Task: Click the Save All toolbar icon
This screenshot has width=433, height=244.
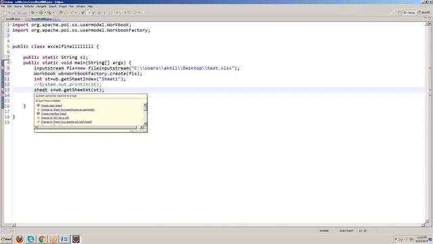Action: pos(19,12)
